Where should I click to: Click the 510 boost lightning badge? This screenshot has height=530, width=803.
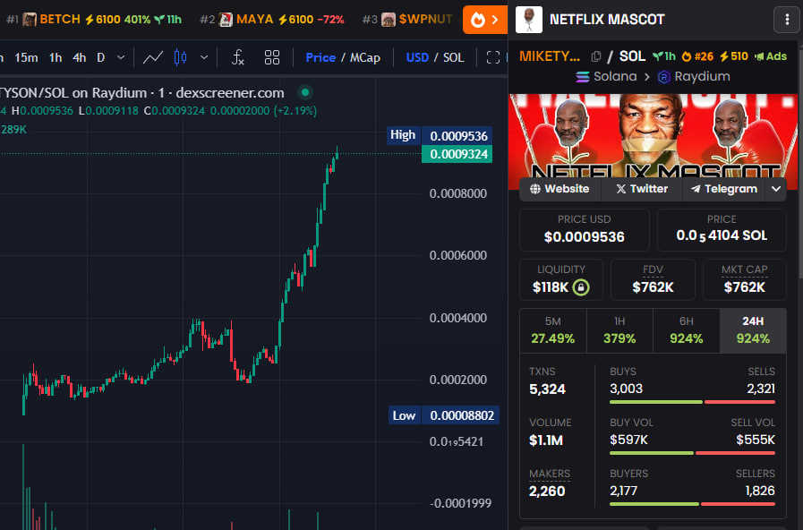point(733,56)
